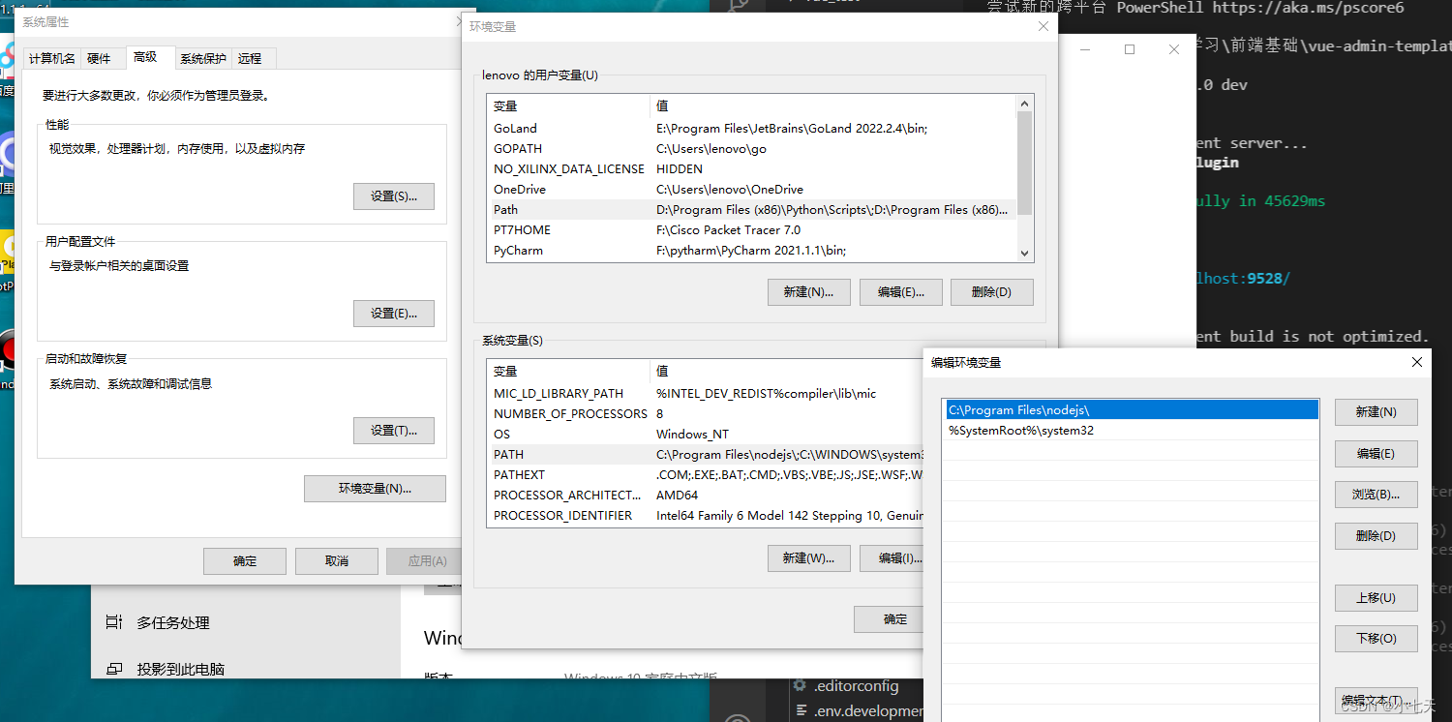
Task: Click 设置(E)... under 用户配置文件
Action: click(x=394, y=314)
